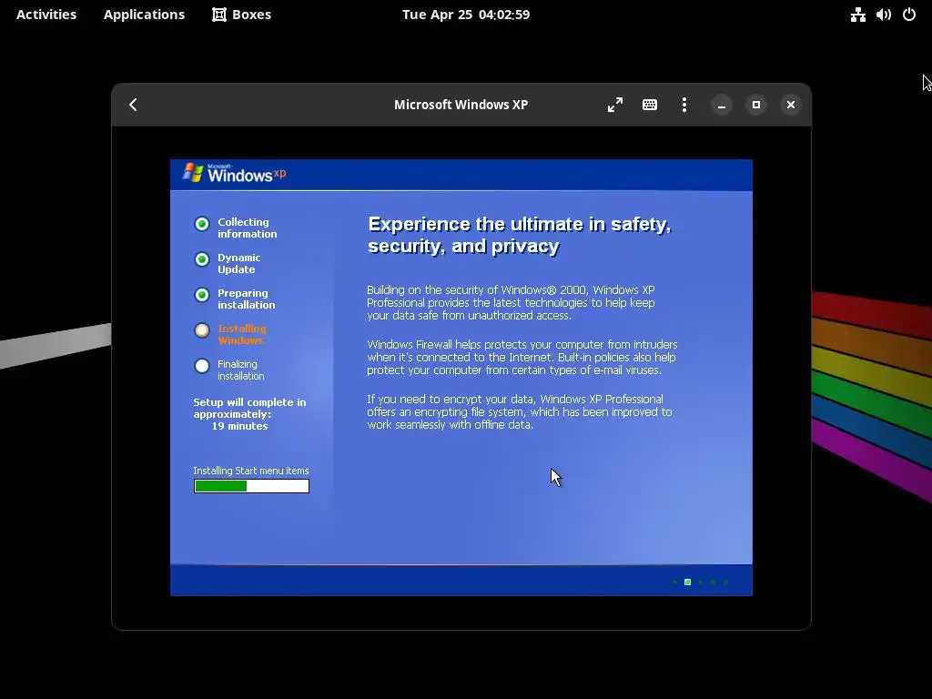Click the orange 'Installing Windows' label
932x699 pixels.
point(242,334)
